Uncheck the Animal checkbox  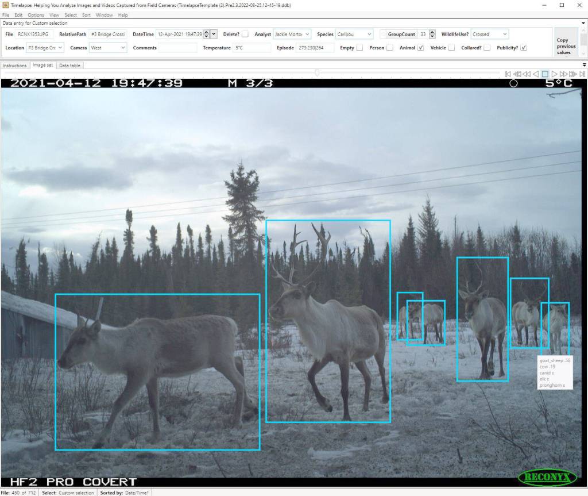coord(421,48)
